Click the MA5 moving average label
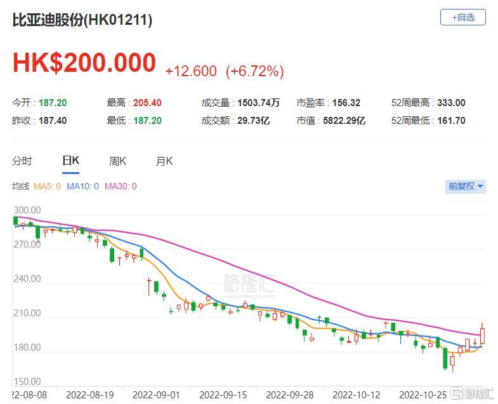The height and width of the screenshot is (404, 498). (47, 186)
